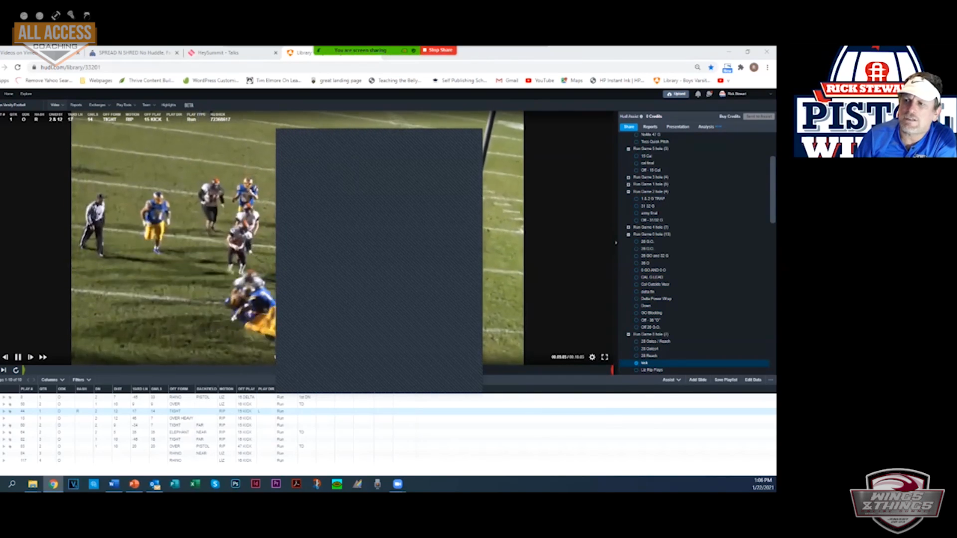Click the Add Slide button
This screenshot has width=957, height=538.
tap(698, 380)
